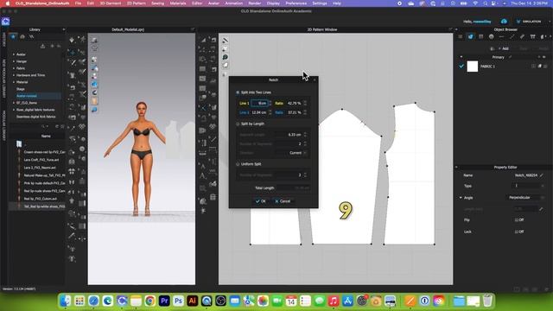This screenshot has height=311, width=553.
Task: Click the Add button in Object Browser
Action: (503, 48)
